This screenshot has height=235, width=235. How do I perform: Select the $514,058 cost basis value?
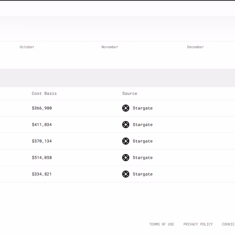(42, 157)
